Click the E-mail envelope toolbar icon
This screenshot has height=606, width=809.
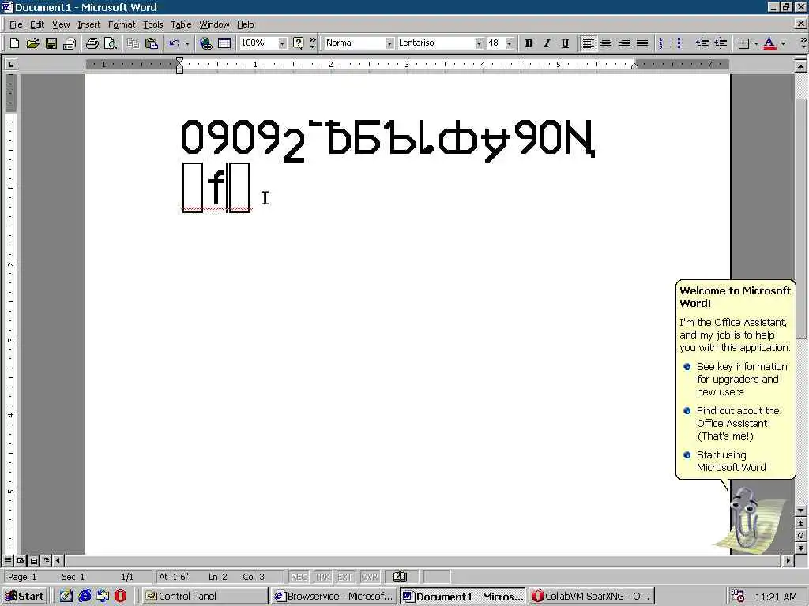[70, 43]
